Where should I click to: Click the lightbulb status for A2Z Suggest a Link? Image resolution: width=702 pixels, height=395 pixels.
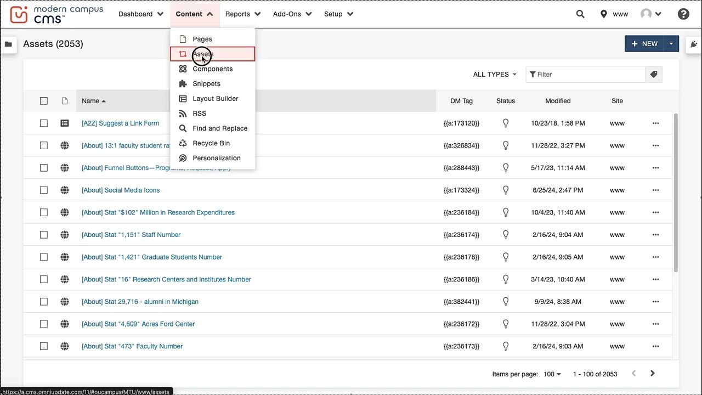coord(506,123)
